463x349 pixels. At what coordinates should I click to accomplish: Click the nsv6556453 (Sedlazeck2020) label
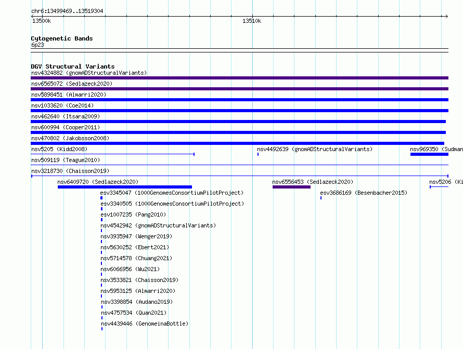click(x=313, y=182)
